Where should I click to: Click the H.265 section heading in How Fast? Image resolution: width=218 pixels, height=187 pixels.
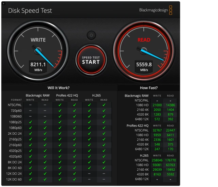(x=144, y=156)
